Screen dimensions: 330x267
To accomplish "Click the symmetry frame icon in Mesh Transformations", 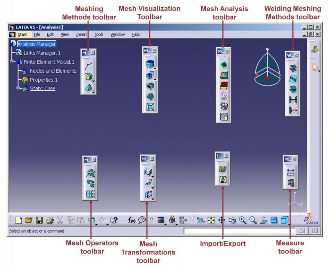I will [148, 194].
